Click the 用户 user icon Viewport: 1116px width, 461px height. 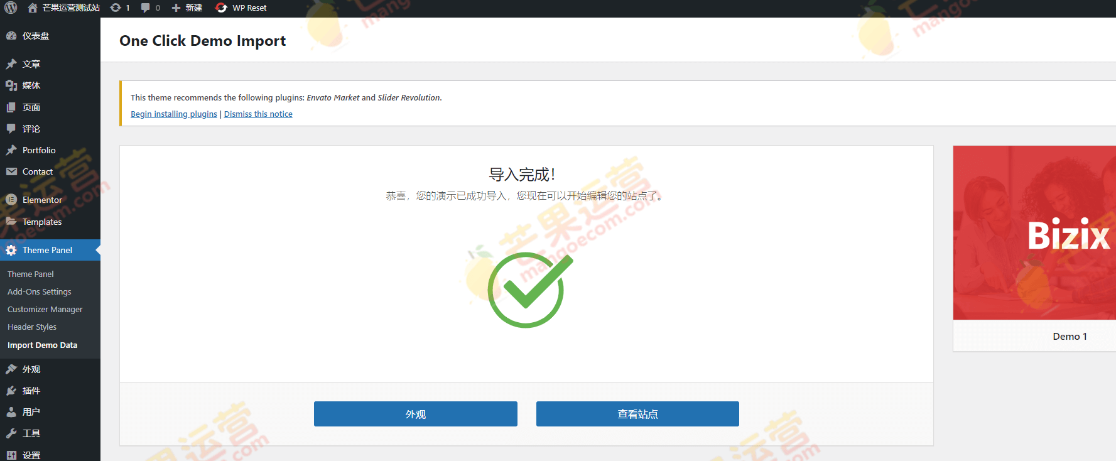[11, 412]
